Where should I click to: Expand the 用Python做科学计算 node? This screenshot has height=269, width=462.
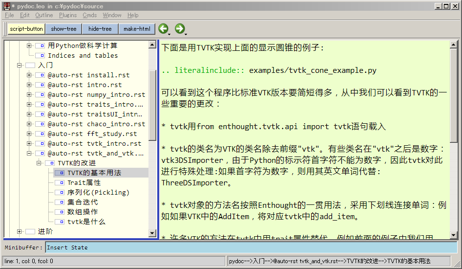click(x=29, y=45)
